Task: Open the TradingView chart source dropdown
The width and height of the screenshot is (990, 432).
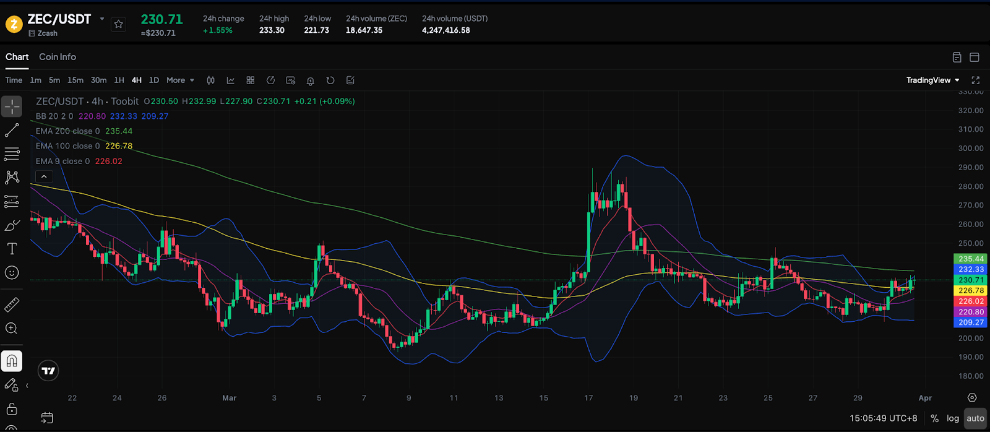Action: click(932, 80)
